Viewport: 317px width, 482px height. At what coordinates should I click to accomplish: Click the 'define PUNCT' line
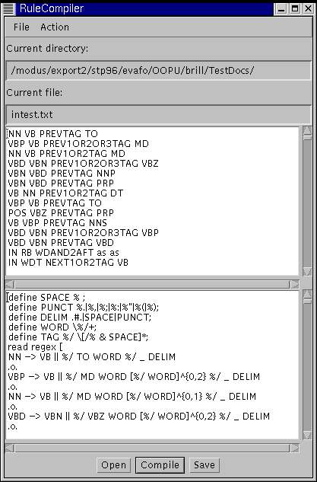tap(84, 308)
